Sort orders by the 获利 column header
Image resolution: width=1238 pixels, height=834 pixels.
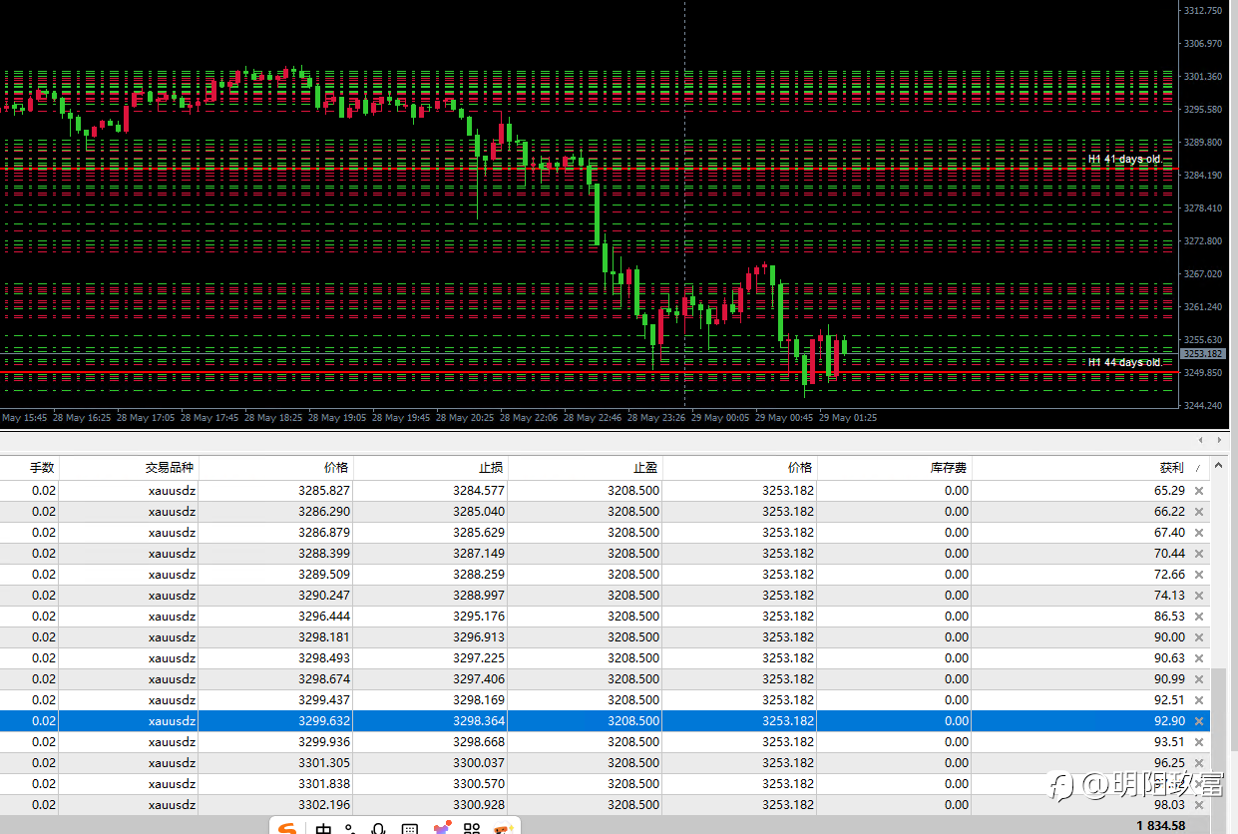(1171, 467)
